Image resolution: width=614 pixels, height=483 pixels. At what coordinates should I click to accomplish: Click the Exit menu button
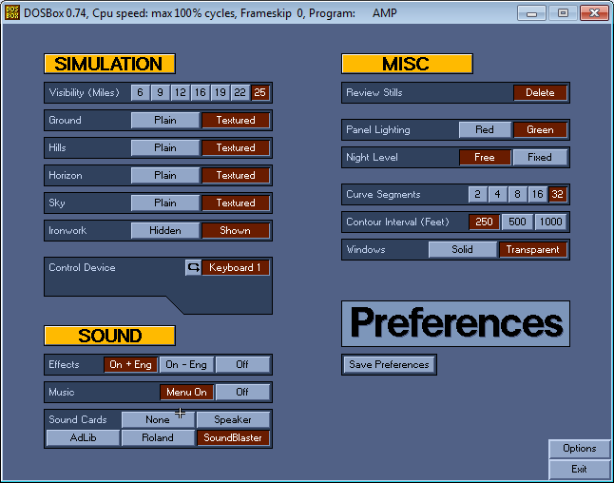(579, 470)
